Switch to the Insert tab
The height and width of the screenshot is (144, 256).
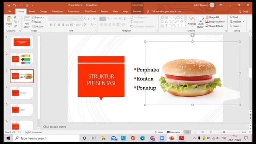[x=32, y=12]
